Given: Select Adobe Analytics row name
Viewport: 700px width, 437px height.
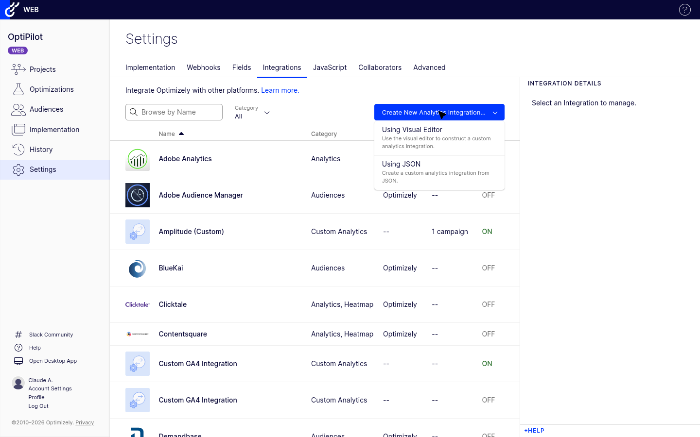Looking at the screenshot, I should pos(185,159).
